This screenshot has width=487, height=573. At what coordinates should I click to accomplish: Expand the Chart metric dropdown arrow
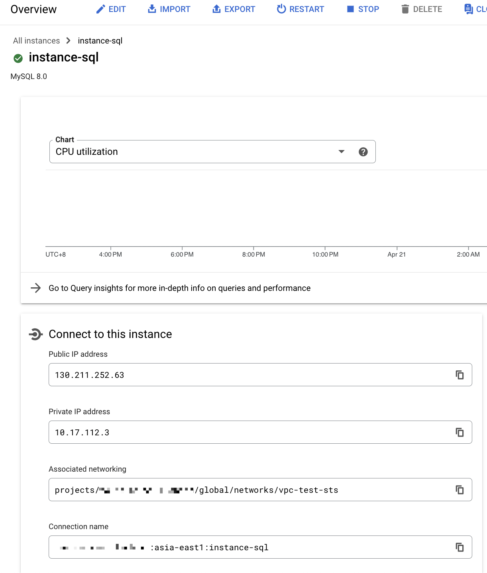pos(341,152)
